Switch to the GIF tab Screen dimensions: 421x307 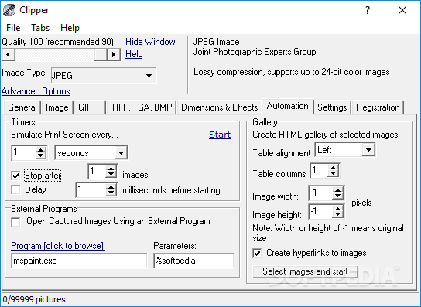[90, 107]
